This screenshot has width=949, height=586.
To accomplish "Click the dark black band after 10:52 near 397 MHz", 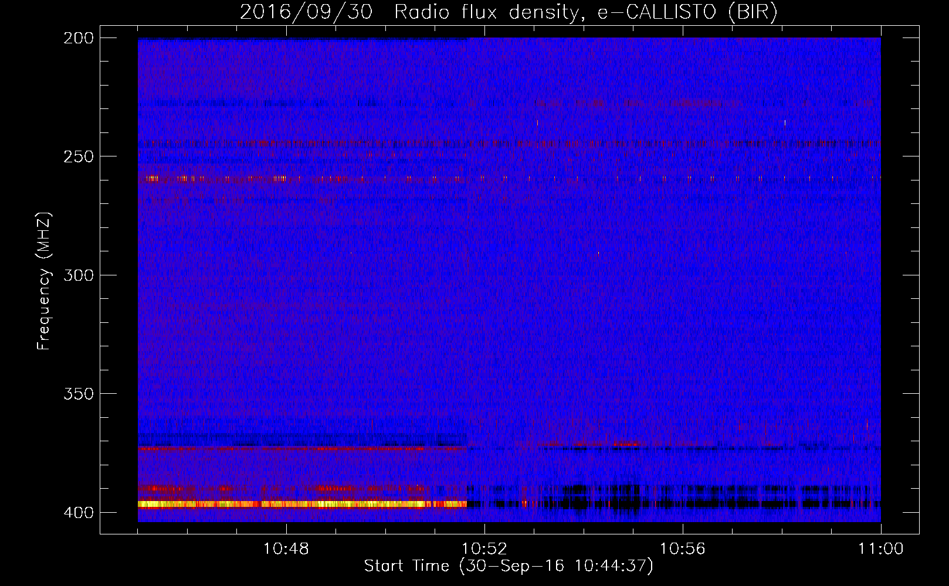I will 674,503.
